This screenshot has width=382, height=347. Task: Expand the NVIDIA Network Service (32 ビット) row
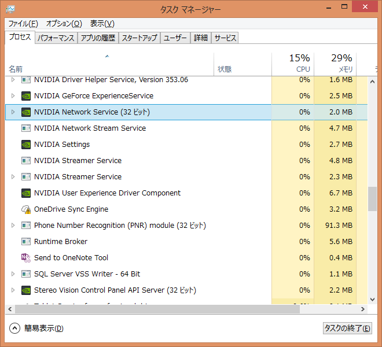pos(13,112)
